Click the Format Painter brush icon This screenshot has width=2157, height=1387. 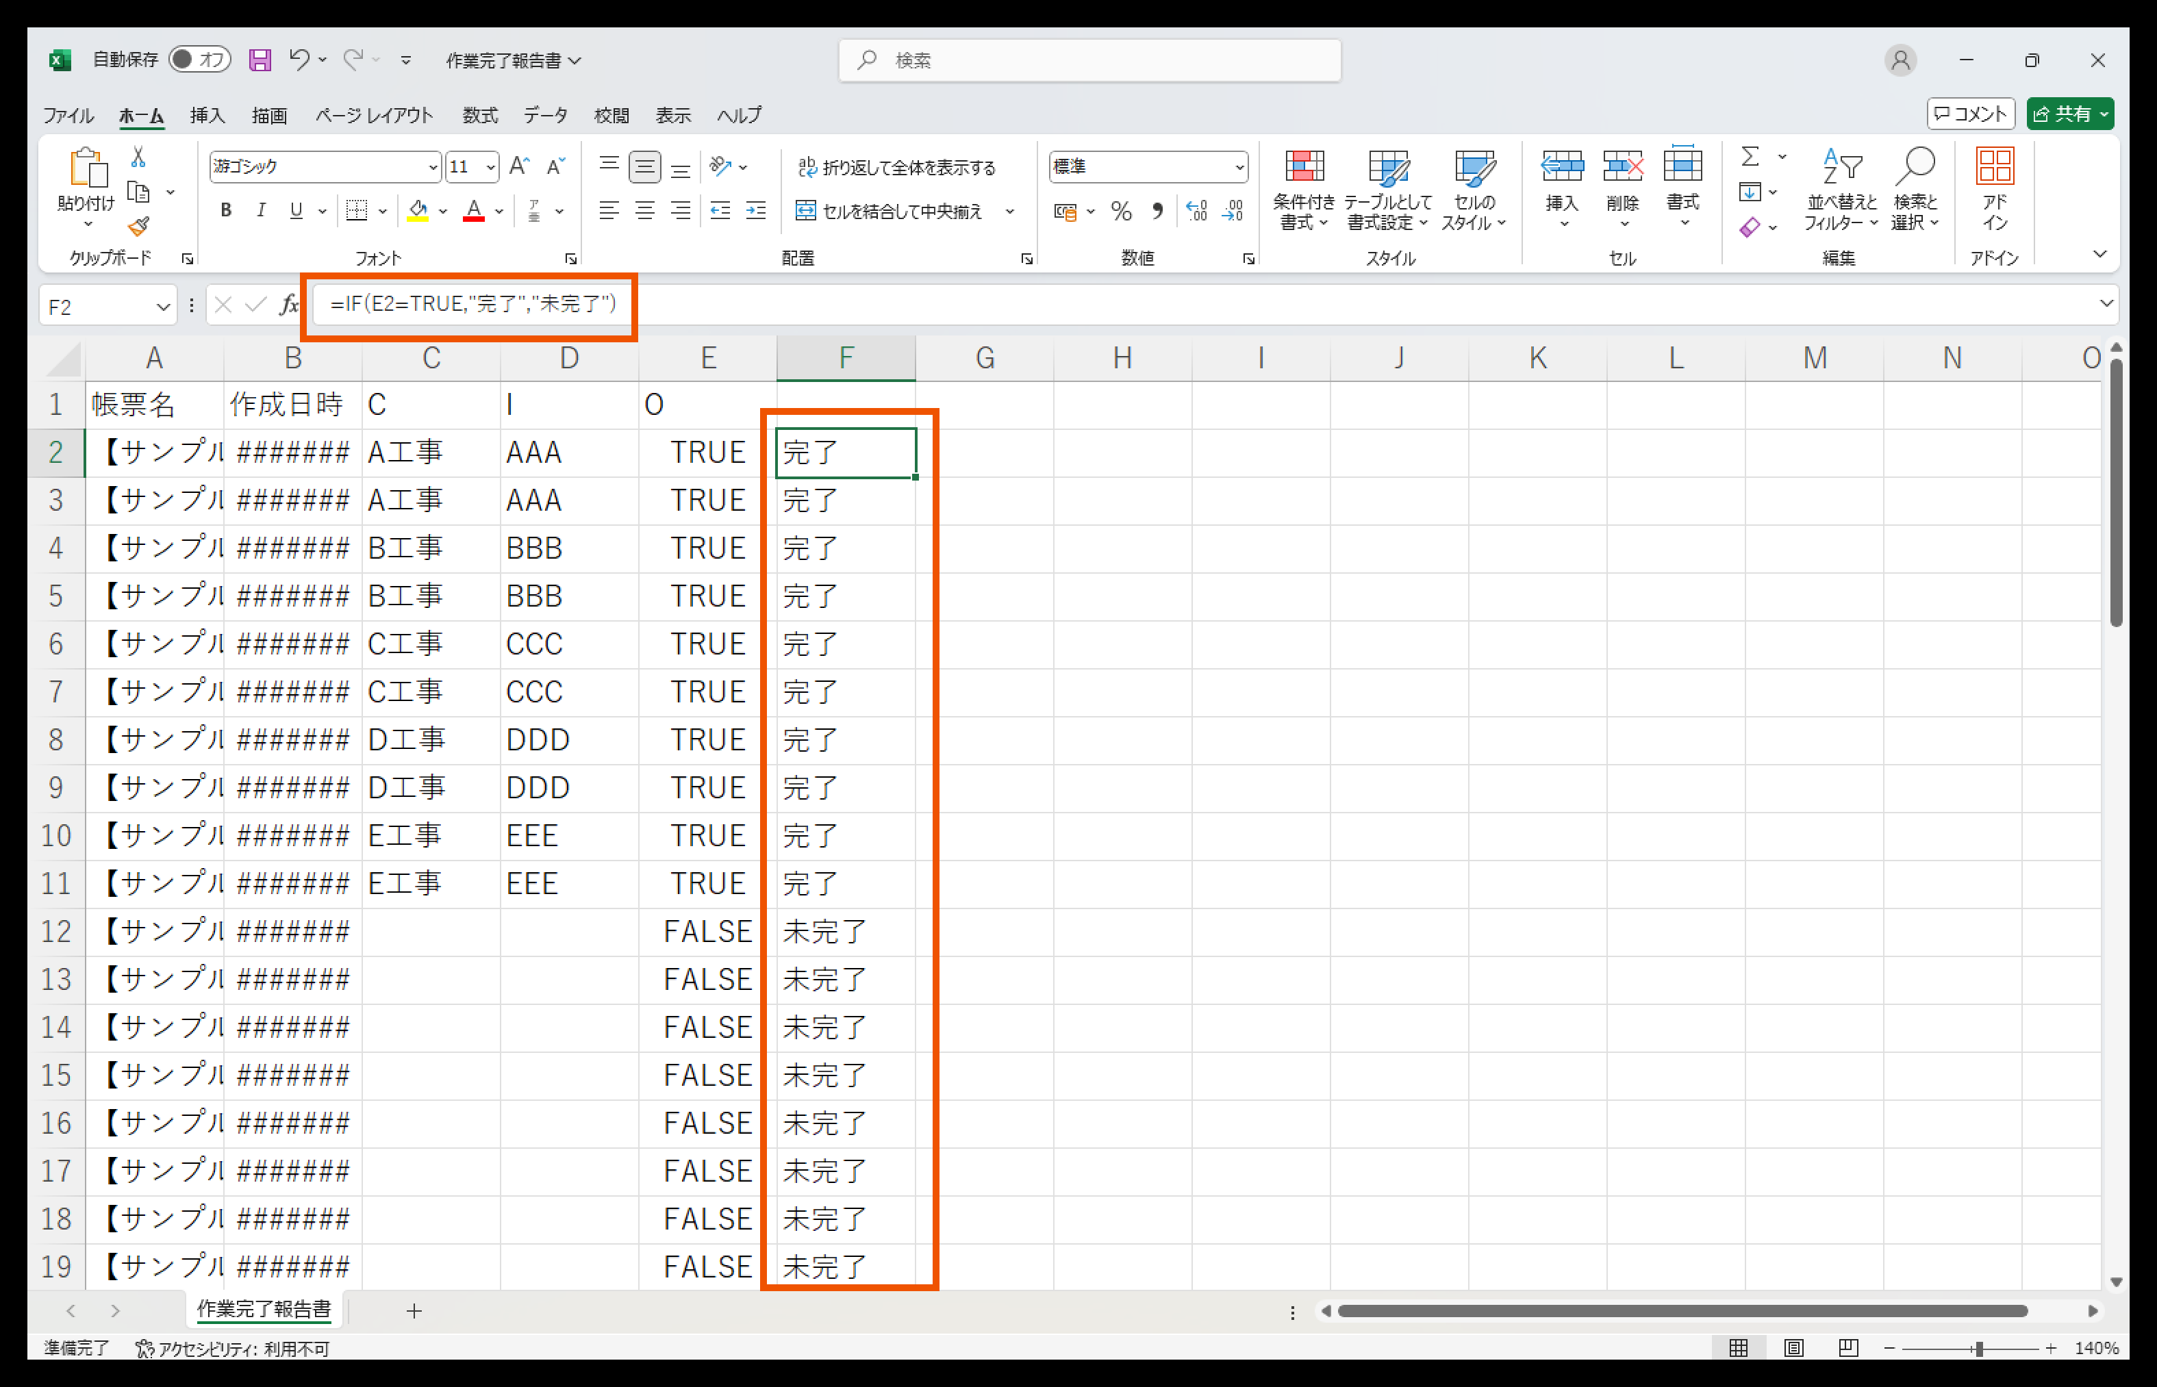pyautogui.click(x=138, y=226)
